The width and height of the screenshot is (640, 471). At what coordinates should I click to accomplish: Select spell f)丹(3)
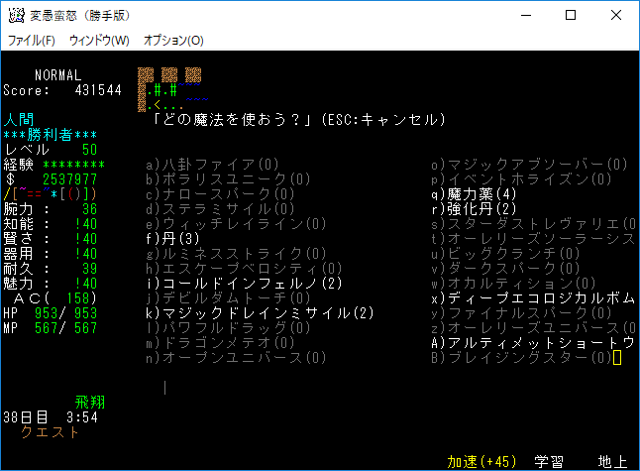(x=173, y=239)
